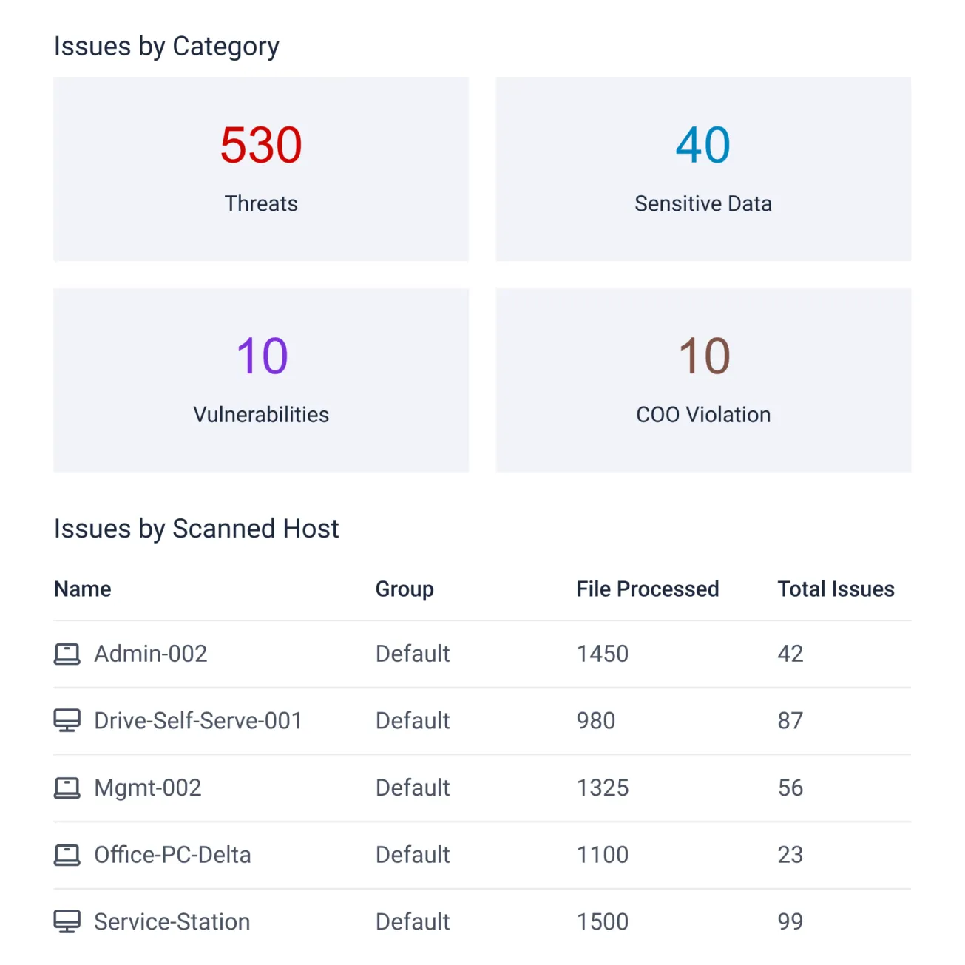Open the Office-PC-Delta host entry
The height and width of the screenshot is (965, 965).
(x=172, y=855)
